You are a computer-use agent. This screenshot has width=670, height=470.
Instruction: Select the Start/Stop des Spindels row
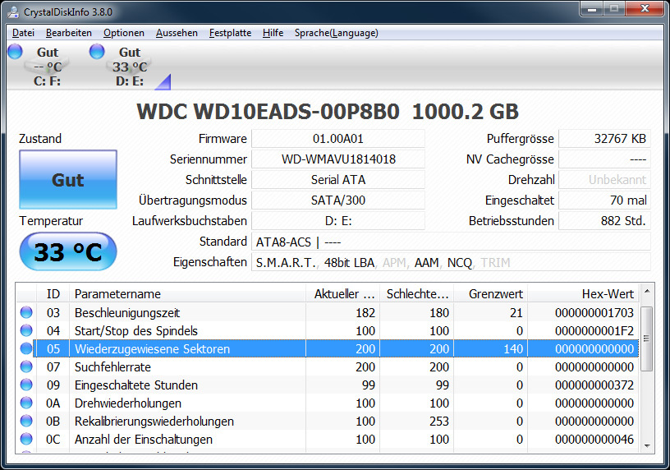(328, 330)
